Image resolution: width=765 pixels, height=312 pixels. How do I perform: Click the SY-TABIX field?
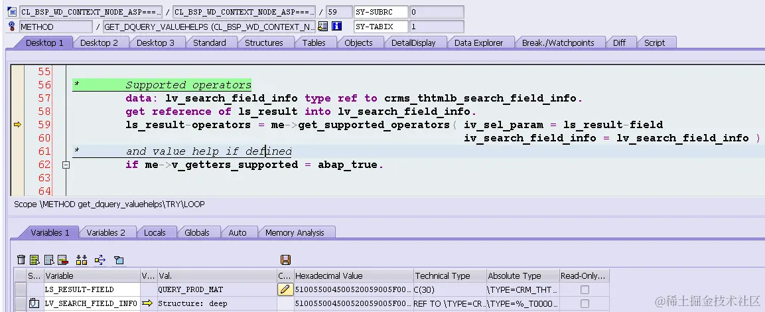tap(381, 27)
